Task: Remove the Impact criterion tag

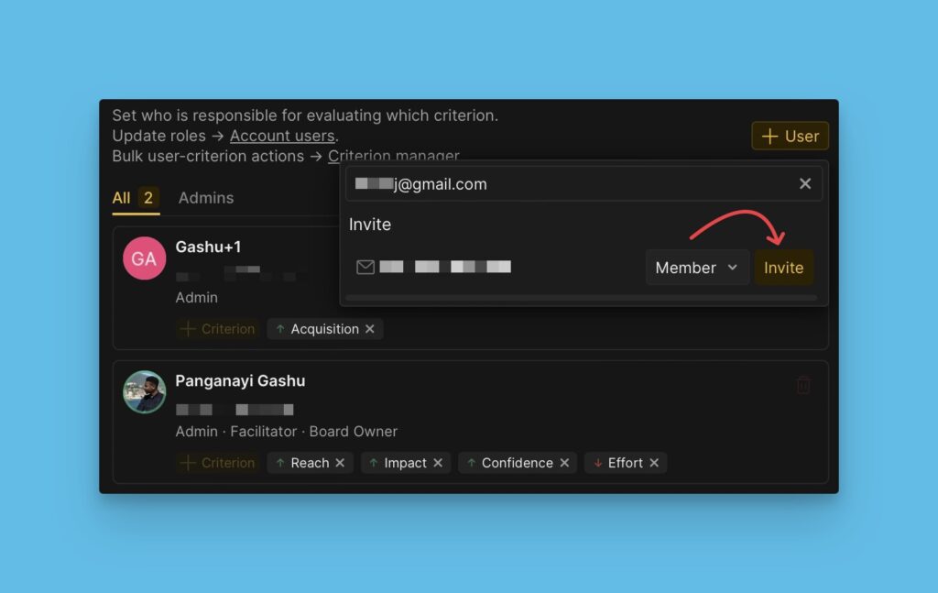Action: (x=438, y=463)
